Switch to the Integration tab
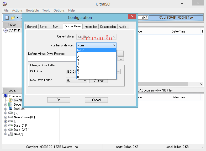 coord(90,27)
